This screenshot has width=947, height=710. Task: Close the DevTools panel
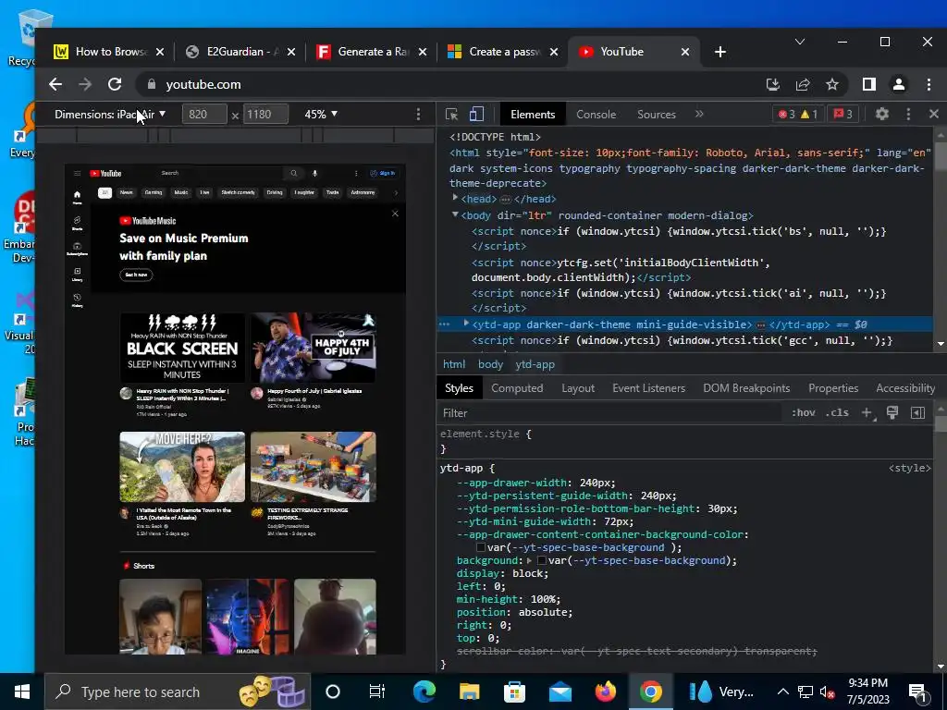coord(934,114)
